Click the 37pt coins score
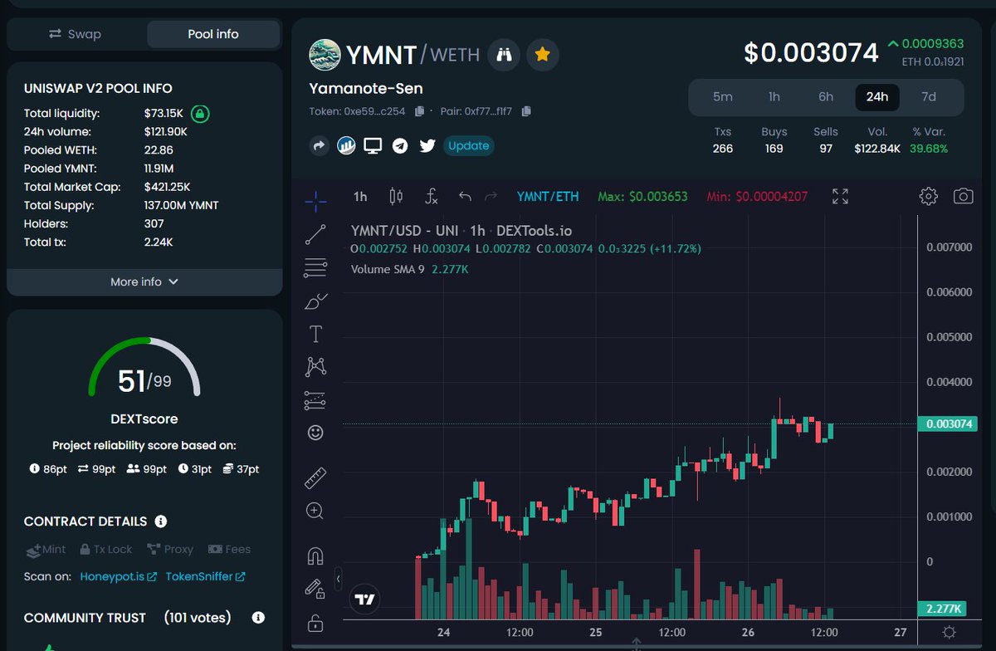The width and height of the screenshot is (996, 651). (241, 469)
